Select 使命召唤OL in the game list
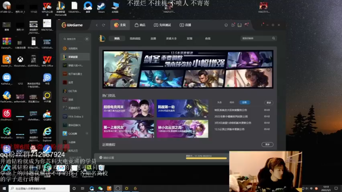The image size is (342, 192). pos(75,125)
